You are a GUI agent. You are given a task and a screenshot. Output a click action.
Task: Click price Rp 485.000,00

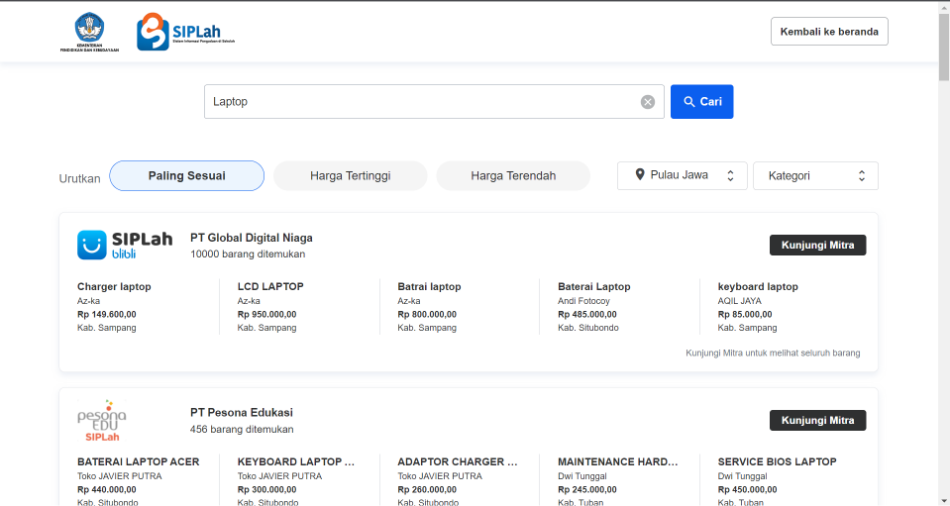click(587, 314)
